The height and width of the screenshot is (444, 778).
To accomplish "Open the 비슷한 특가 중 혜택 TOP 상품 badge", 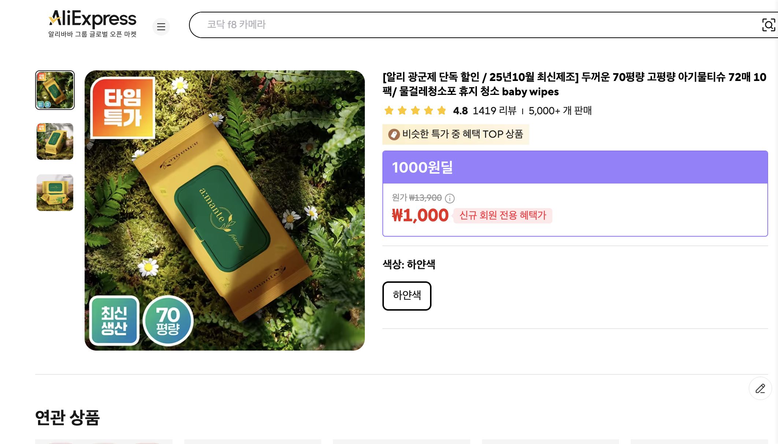I will click(x=455, y=134).
